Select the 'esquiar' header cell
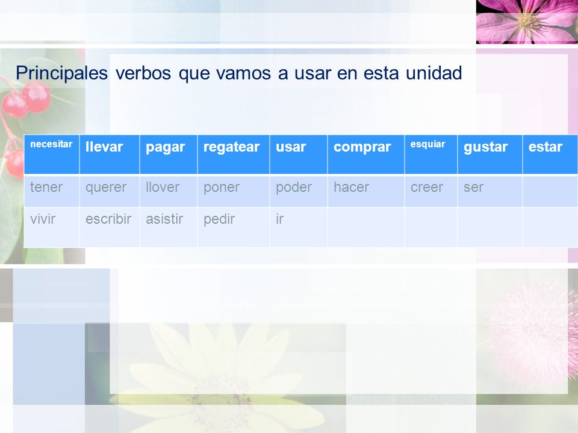 (431, 155)
